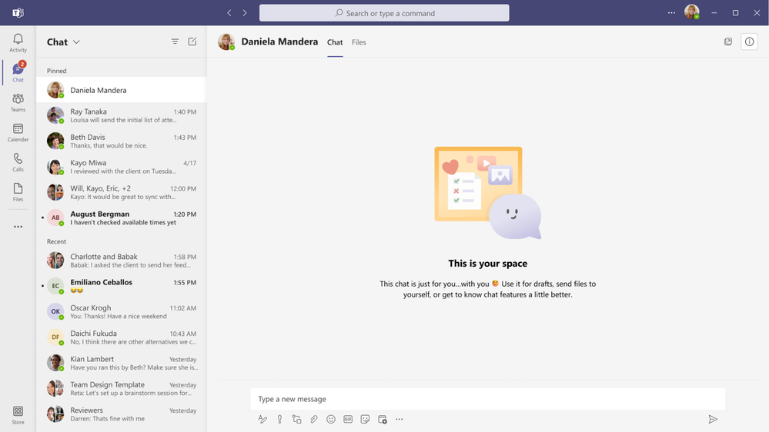
Task: Open the chat list filter
Action: (x=175, y=42)
